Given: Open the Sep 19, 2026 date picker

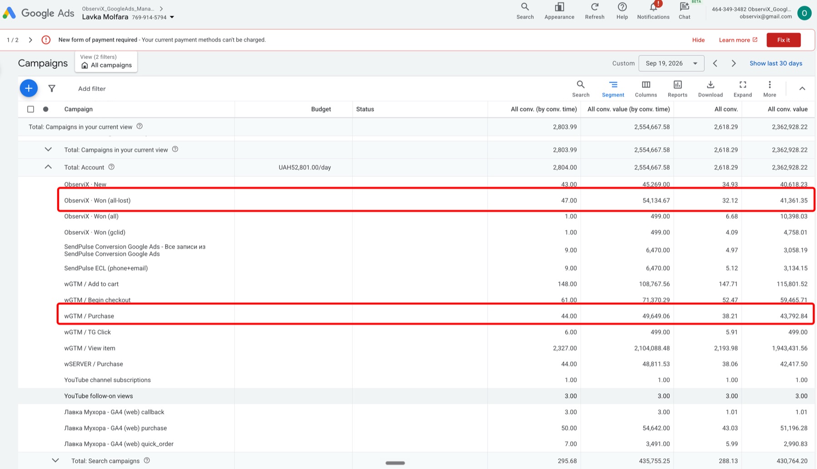Looking at the screenshot, I should [x=671, y=63].
